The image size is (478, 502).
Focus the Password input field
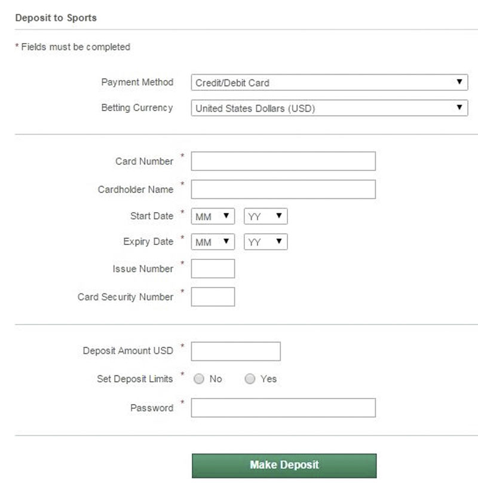pyautogui.click(x=283, y=408)
